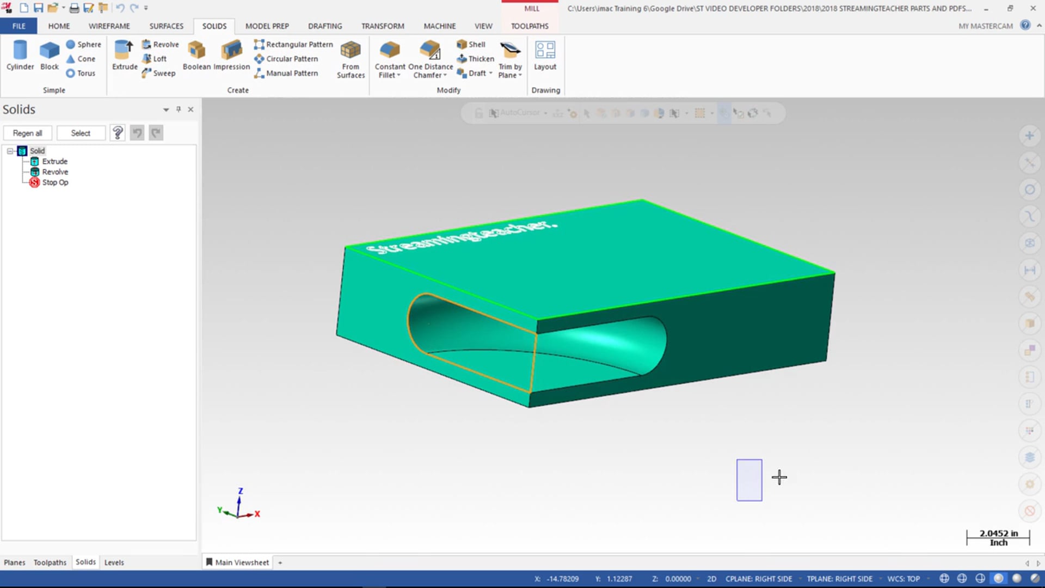The height and width of the screenshot is (588, 1045).
Task: Click the HOME ribbon tab
Action: (x=59, y=26)
